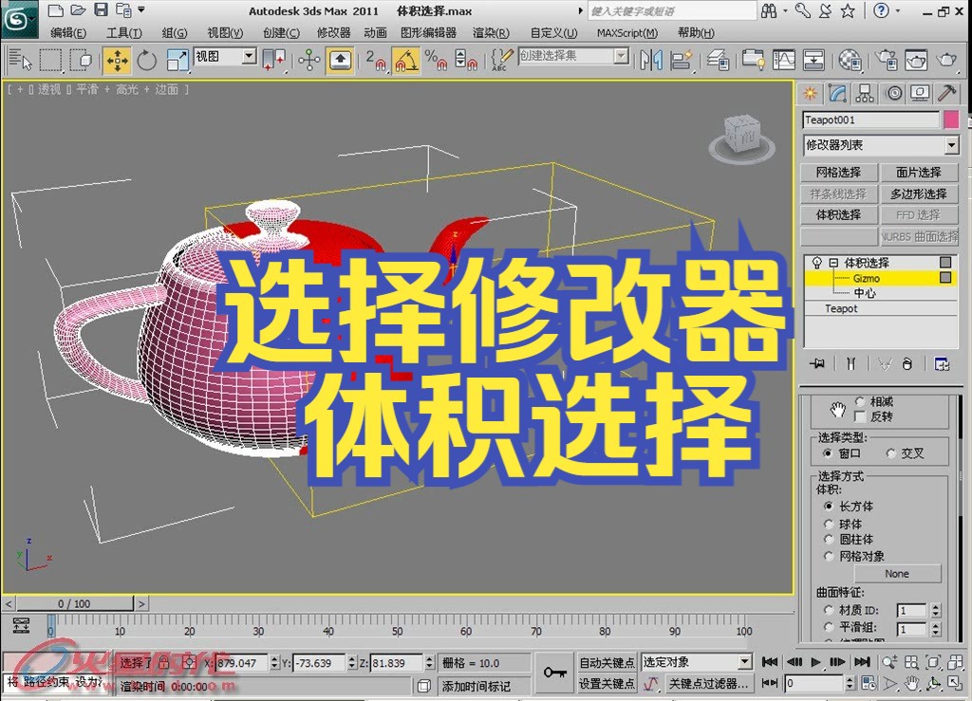Click the Teapot001 object color swatch
The height and width of the screenshot is (701, 972).
pos(951,119)
